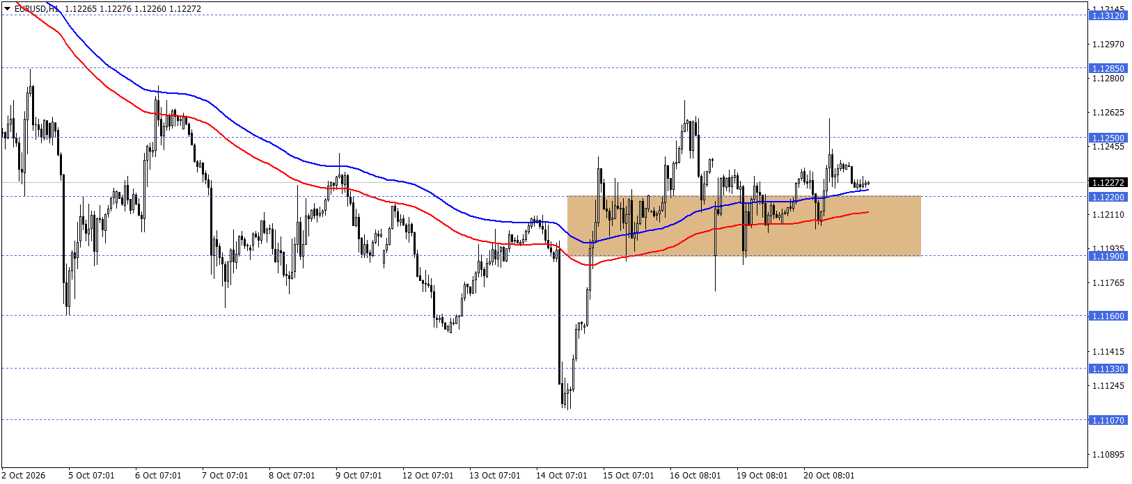Click price scale value 1.12970
Screen dimensions: 1132x484
[x=1108, y=44]
